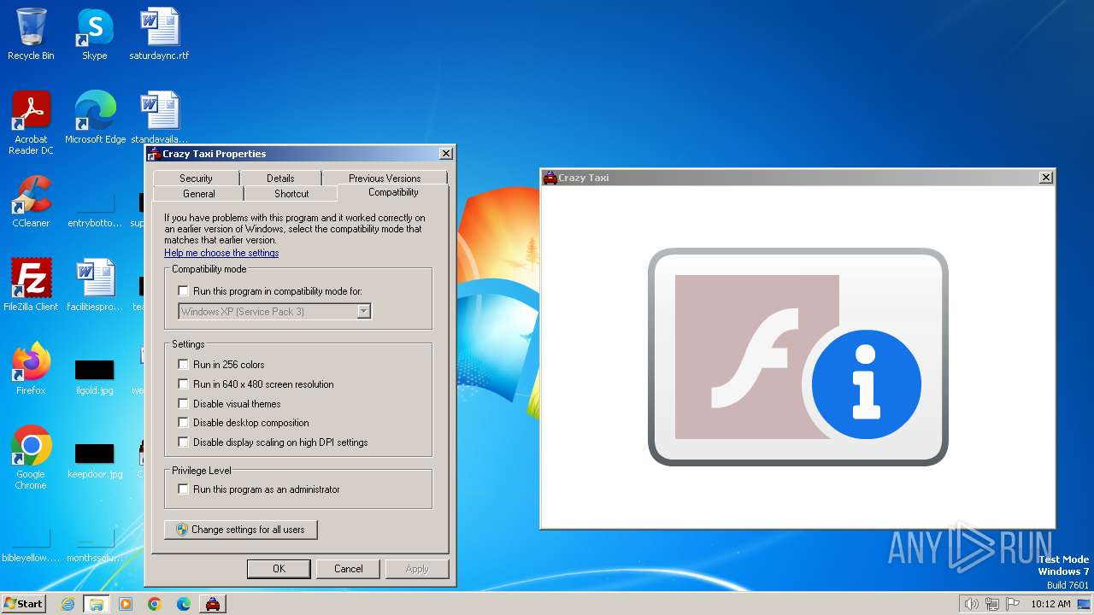
Task: Open Chrome from the taskbar
Action: [155, 604]
